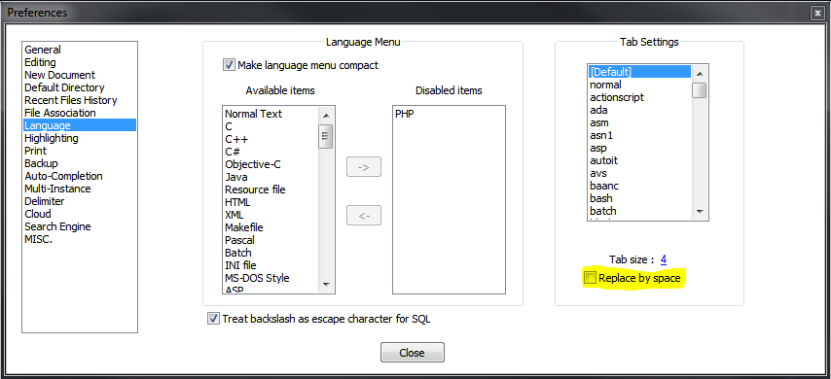831x379 pixels.
Task: Select the Language category
Action: (x=80, y=125)
